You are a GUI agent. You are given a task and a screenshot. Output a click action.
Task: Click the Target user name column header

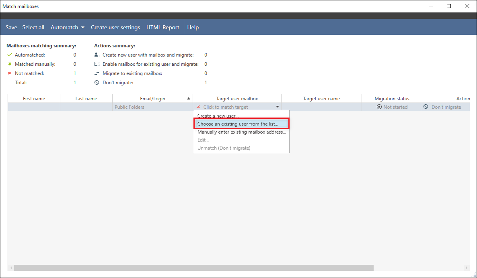pos(321,99)
